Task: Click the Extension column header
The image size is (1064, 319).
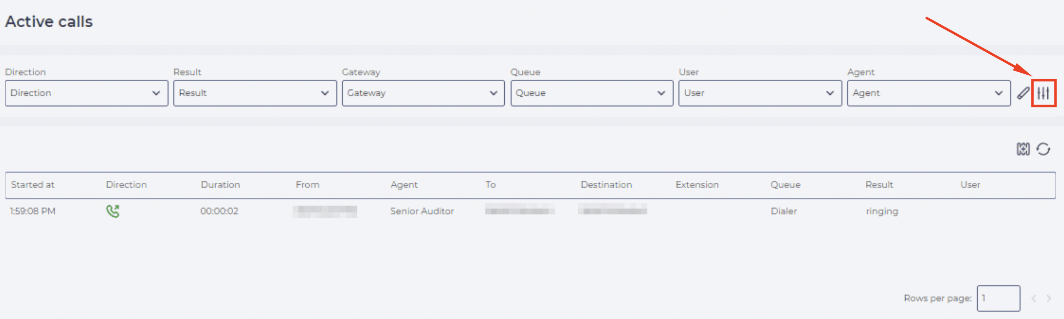Action: (x=697, y=185)
